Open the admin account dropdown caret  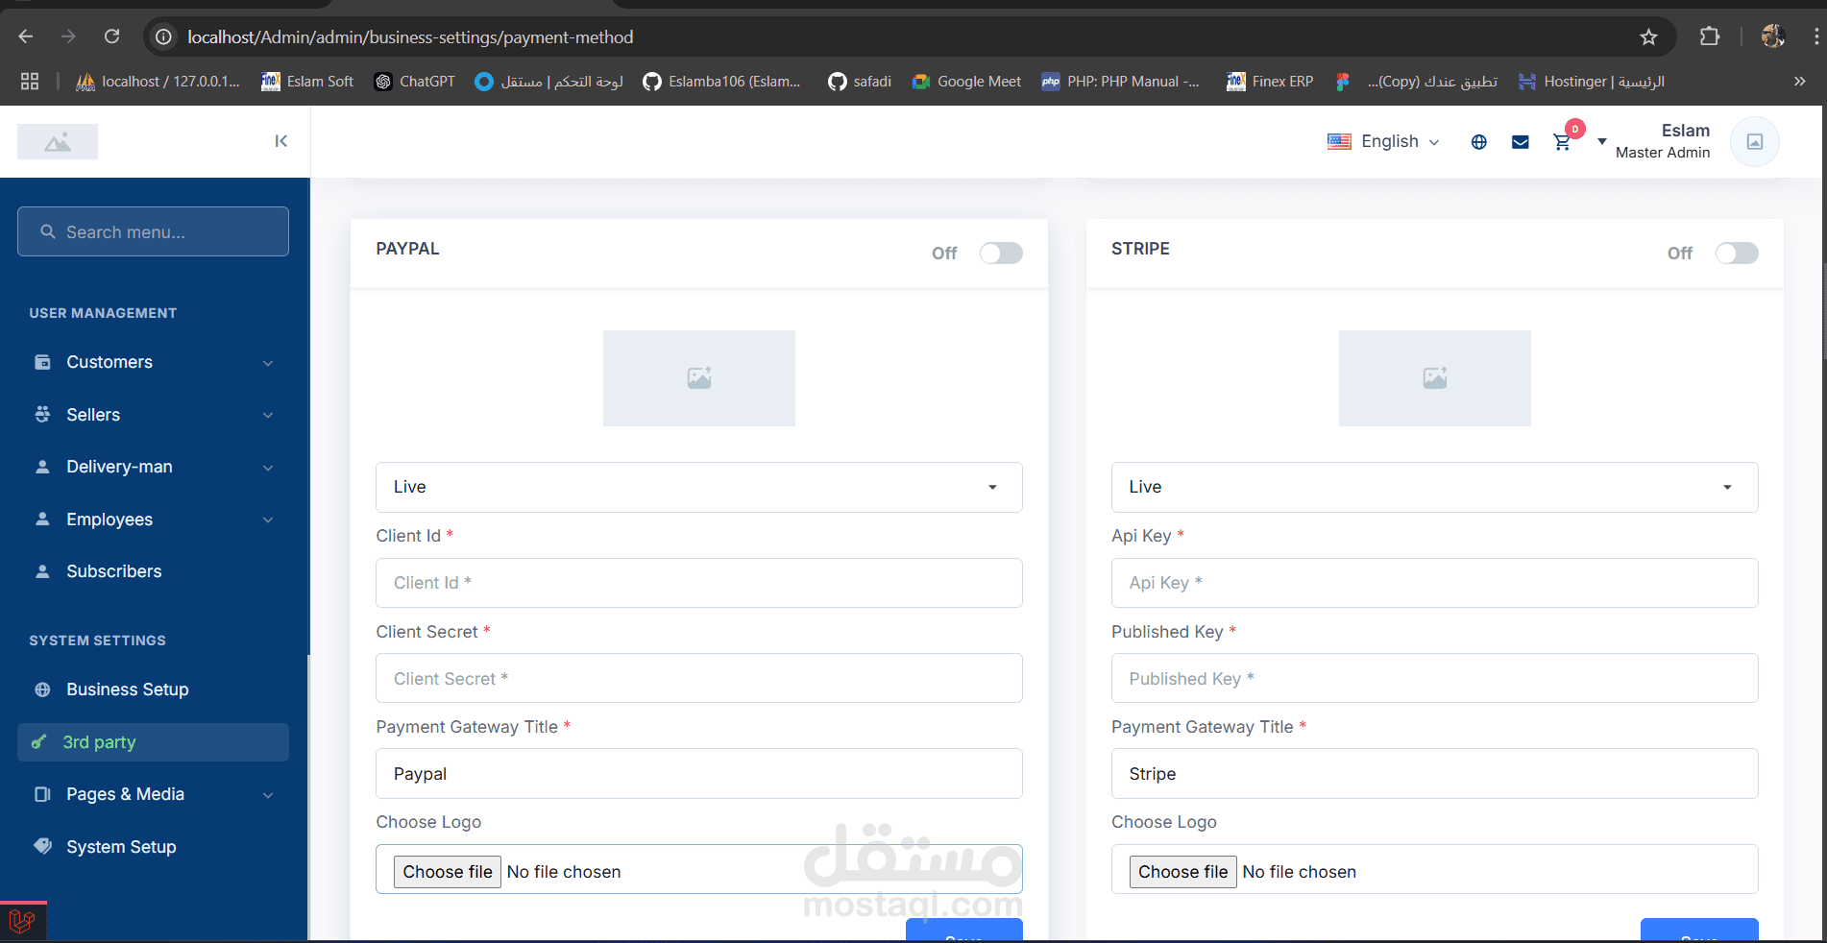point(1601,141)
